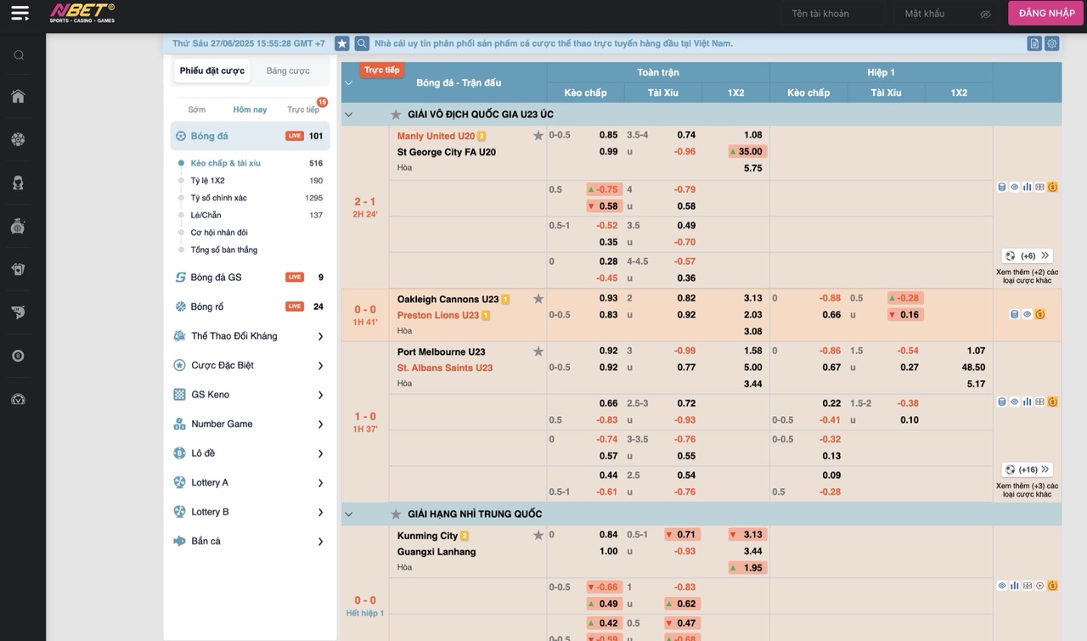The width and height of the screenshot is (1087, 641).
Task: Select the 35.00 odds for St George City
Action: (x=748, y=152)
